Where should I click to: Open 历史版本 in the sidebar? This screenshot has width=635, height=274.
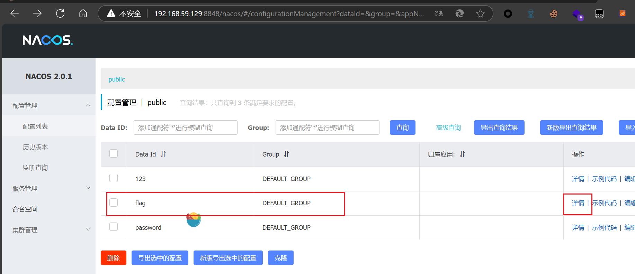[35, 147]
